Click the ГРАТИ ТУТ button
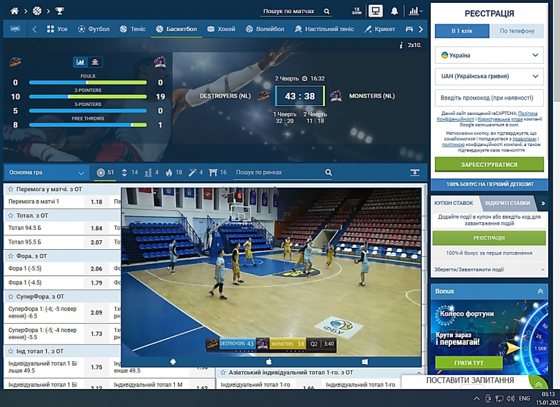Viewport: 560px width, 407px height. [469, 363]
